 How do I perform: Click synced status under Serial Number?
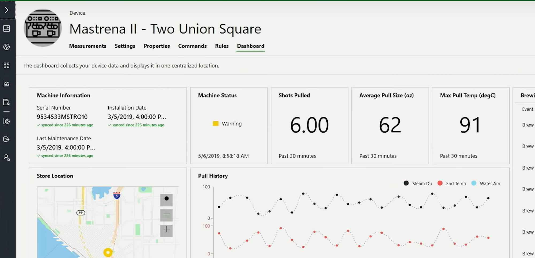[x=65, y=125]
